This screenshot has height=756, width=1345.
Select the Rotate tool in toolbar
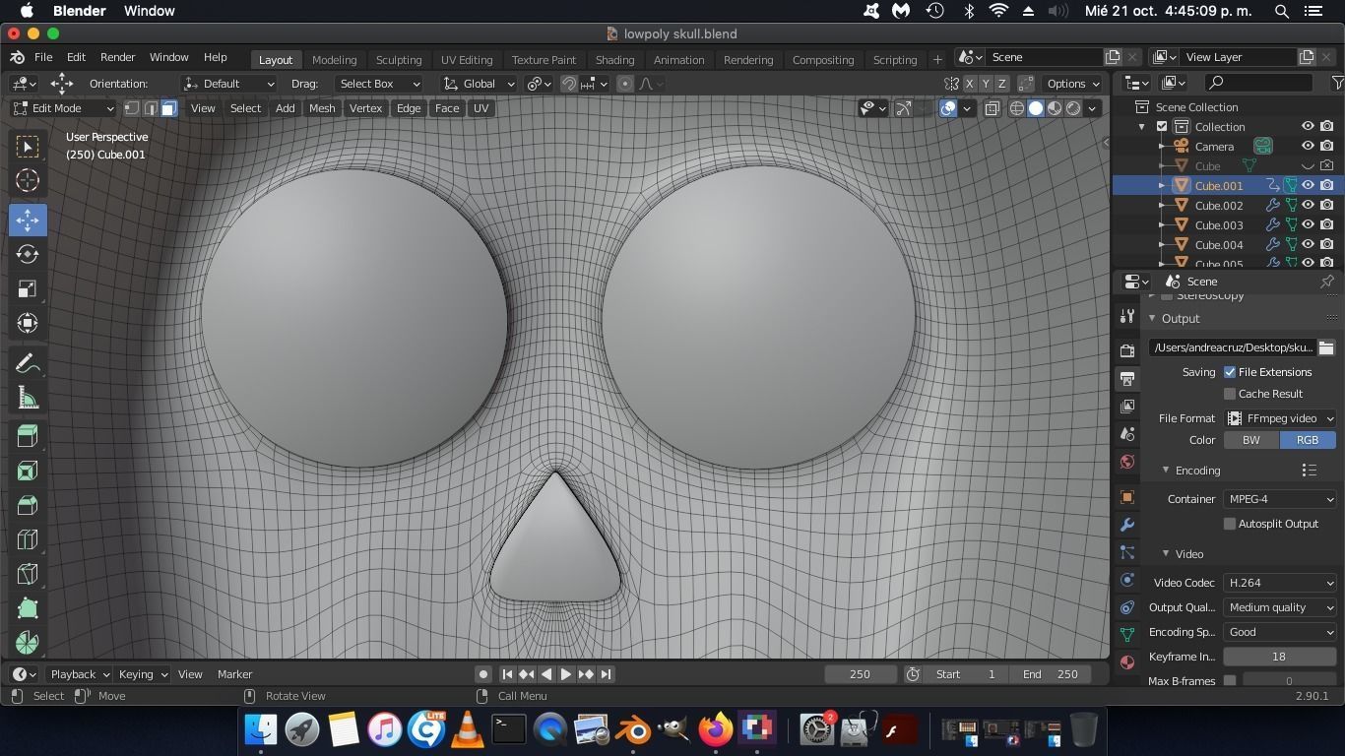(28, 254)
